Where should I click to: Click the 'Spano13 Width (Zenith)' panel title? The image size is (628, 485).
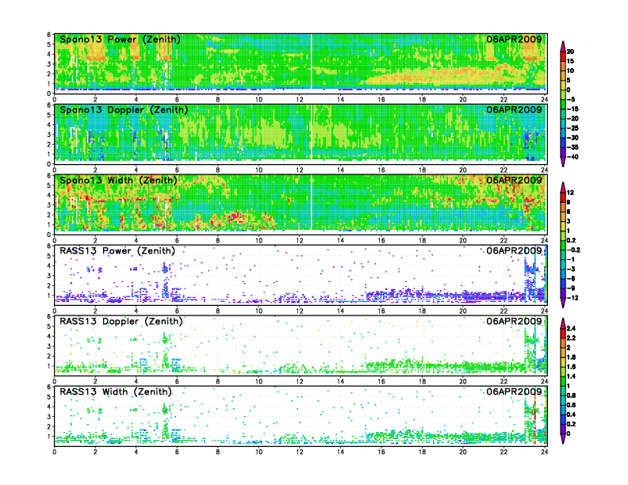point(118,181)
